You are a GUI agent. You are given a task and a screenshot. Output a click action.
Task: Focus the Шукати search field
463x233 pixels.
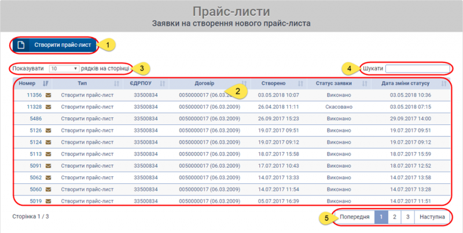pyautogui.click(x=417, y=68)
